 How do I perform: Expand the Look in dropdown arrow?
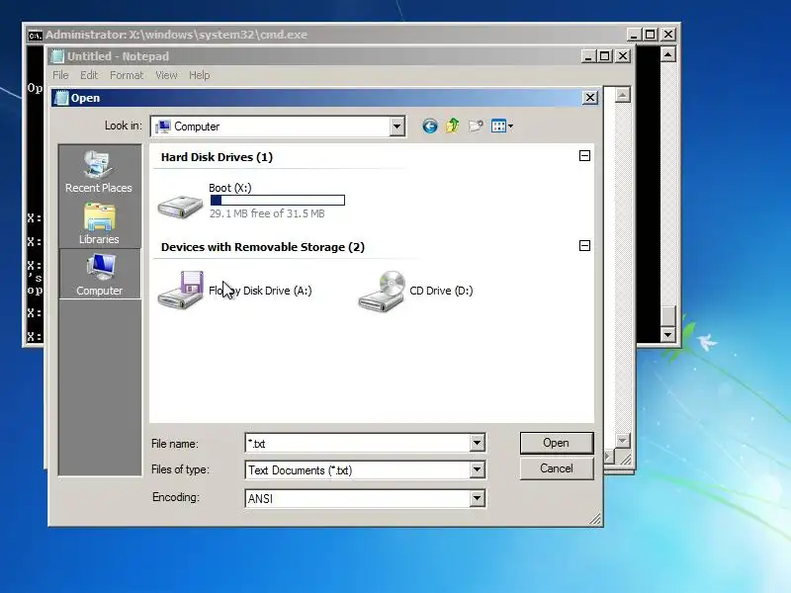click(397, 127)
